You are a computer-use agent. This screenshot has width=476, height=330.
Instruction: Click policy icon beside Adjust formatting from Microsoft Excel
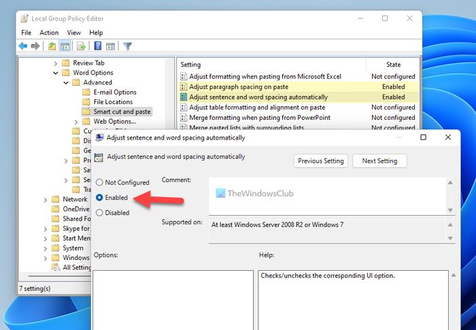(x=184, y=77)
